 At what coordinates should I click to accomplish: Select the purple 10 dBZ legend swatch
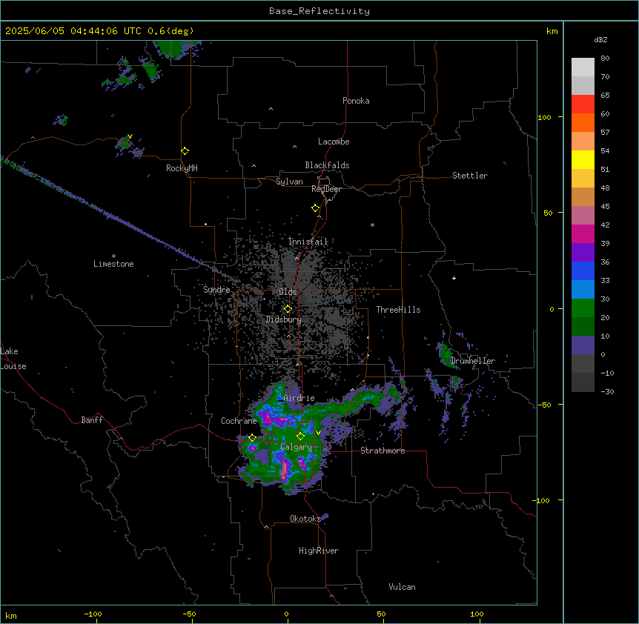(x=583, y=345)
